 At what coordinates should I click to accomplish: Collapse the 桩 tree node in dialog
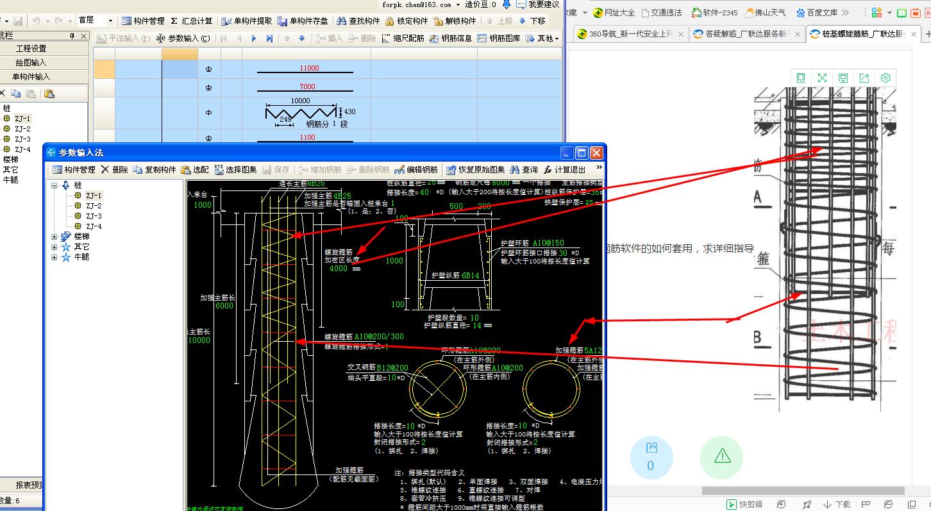[55, 185]
